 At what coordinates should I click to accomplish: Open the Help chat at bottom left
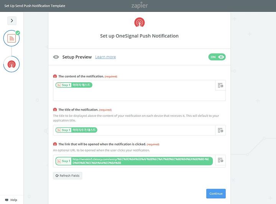point(11,200)
